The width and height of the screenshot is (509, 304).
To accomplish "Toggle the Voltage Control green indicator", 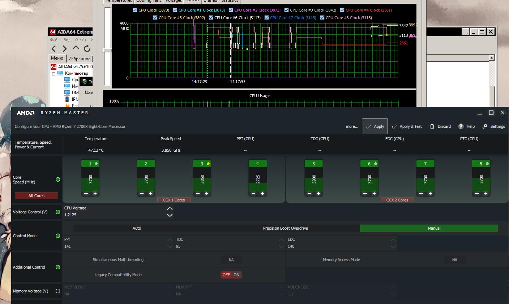I will coord(58,212).
